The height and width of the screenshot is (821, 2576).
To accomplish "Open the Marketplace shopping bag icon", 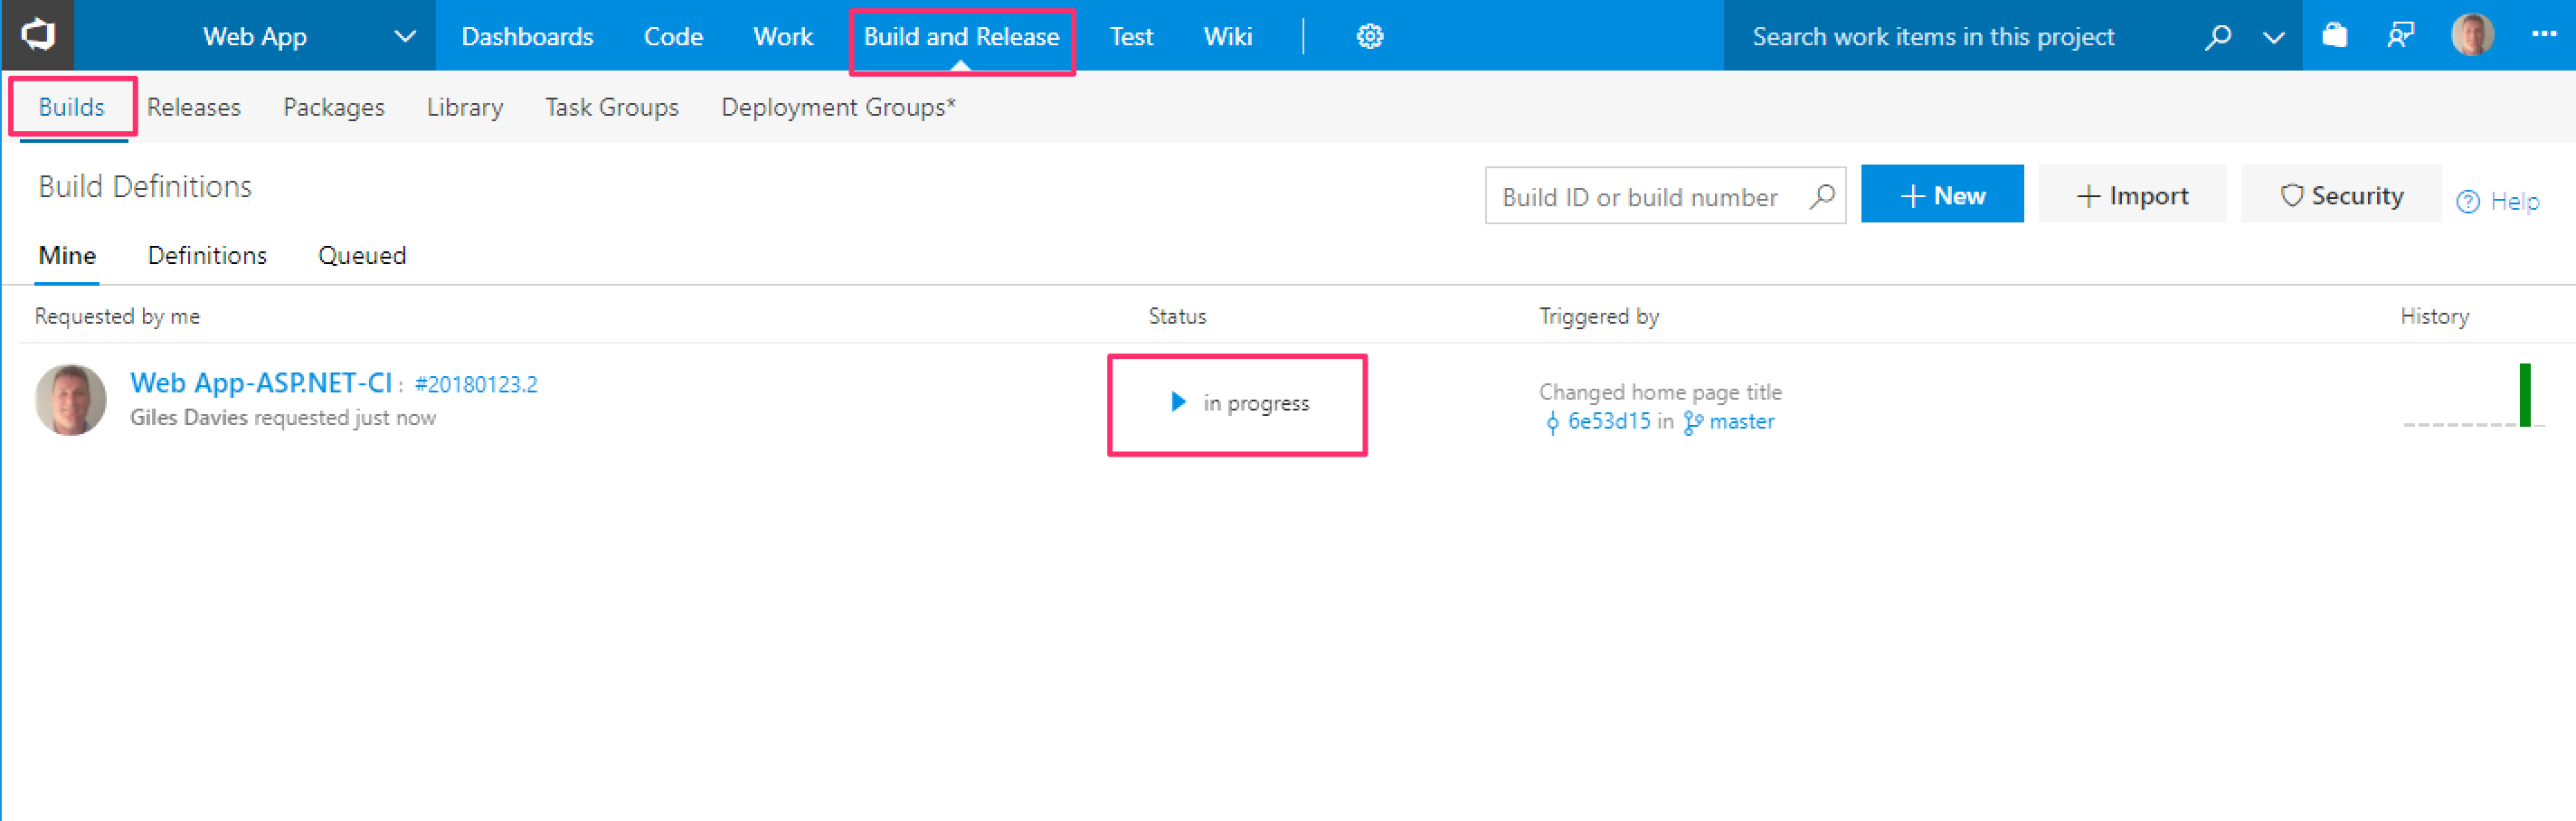I will click(2334, 36).
